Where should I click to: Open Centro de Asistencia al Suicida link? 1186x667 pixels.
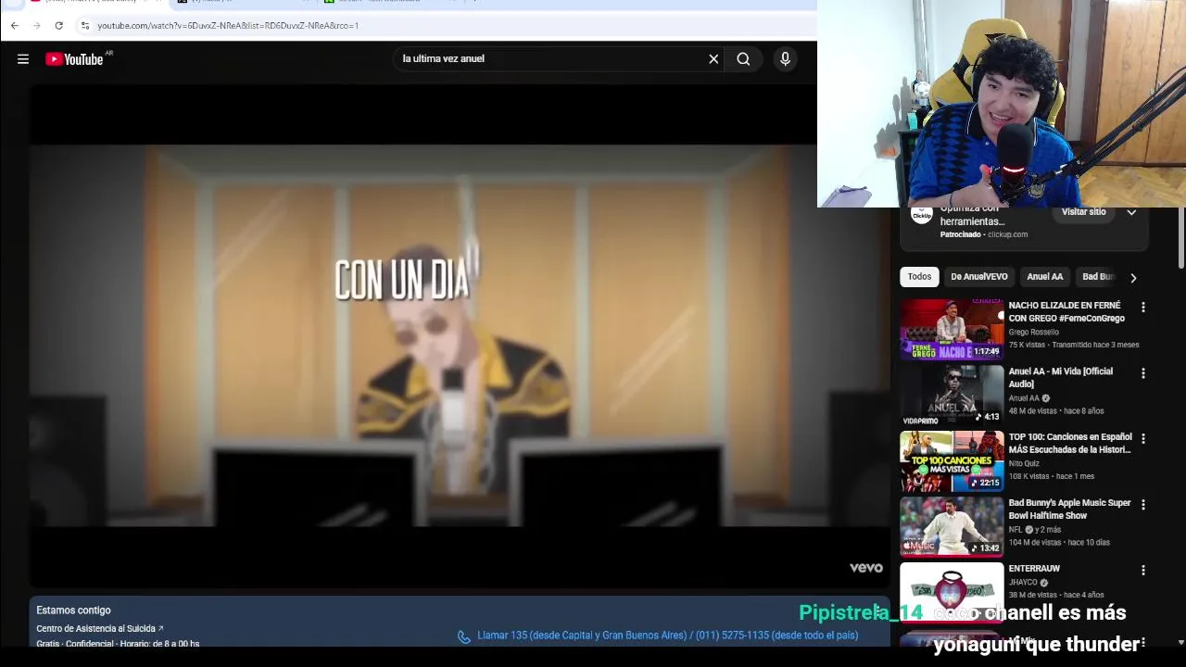99,628
